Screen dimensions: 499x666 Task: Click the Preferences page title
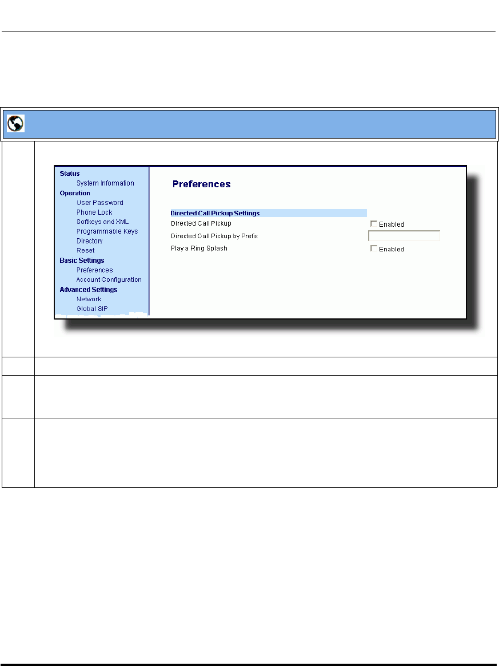coord(201,184)
